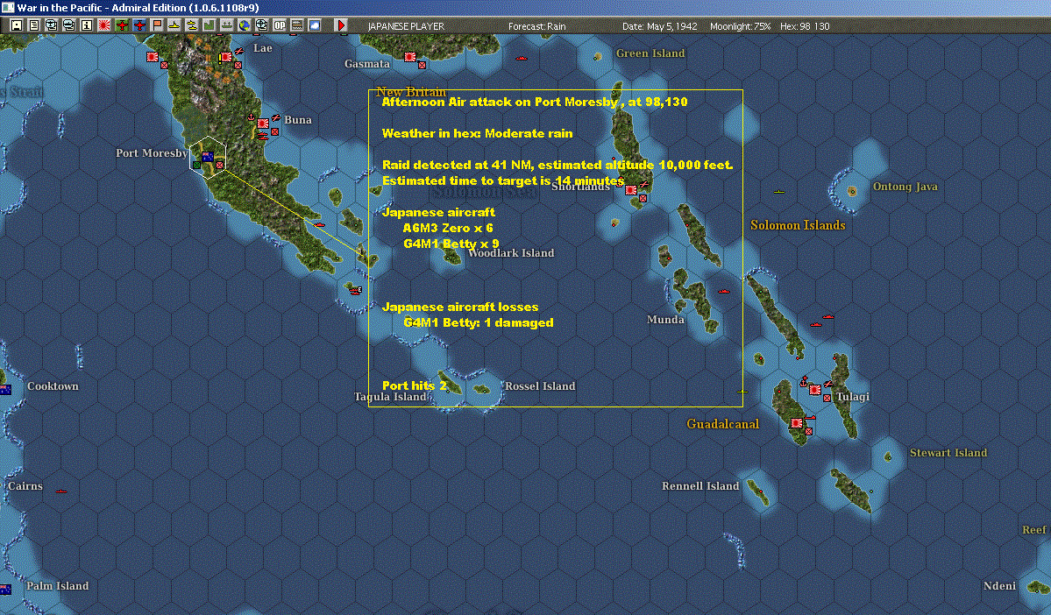Click the Ndeni map label

point(999,585)
